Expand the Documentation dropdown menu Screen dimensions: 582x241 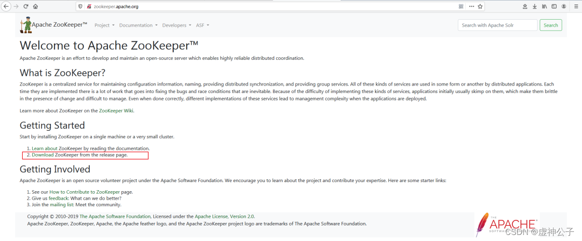[x=138, y=25]
